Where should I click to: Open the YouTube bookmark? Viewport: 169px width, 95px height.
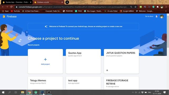coord(15,11)
